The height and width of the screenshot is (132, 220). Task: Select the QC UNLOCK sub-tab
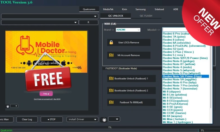[116, 16]
